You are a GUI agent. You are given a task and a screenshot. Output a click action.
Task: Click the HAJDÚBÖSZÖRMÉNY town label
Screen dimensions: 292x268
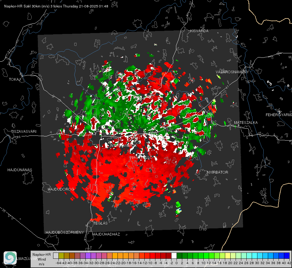click(x=65, y=233)
